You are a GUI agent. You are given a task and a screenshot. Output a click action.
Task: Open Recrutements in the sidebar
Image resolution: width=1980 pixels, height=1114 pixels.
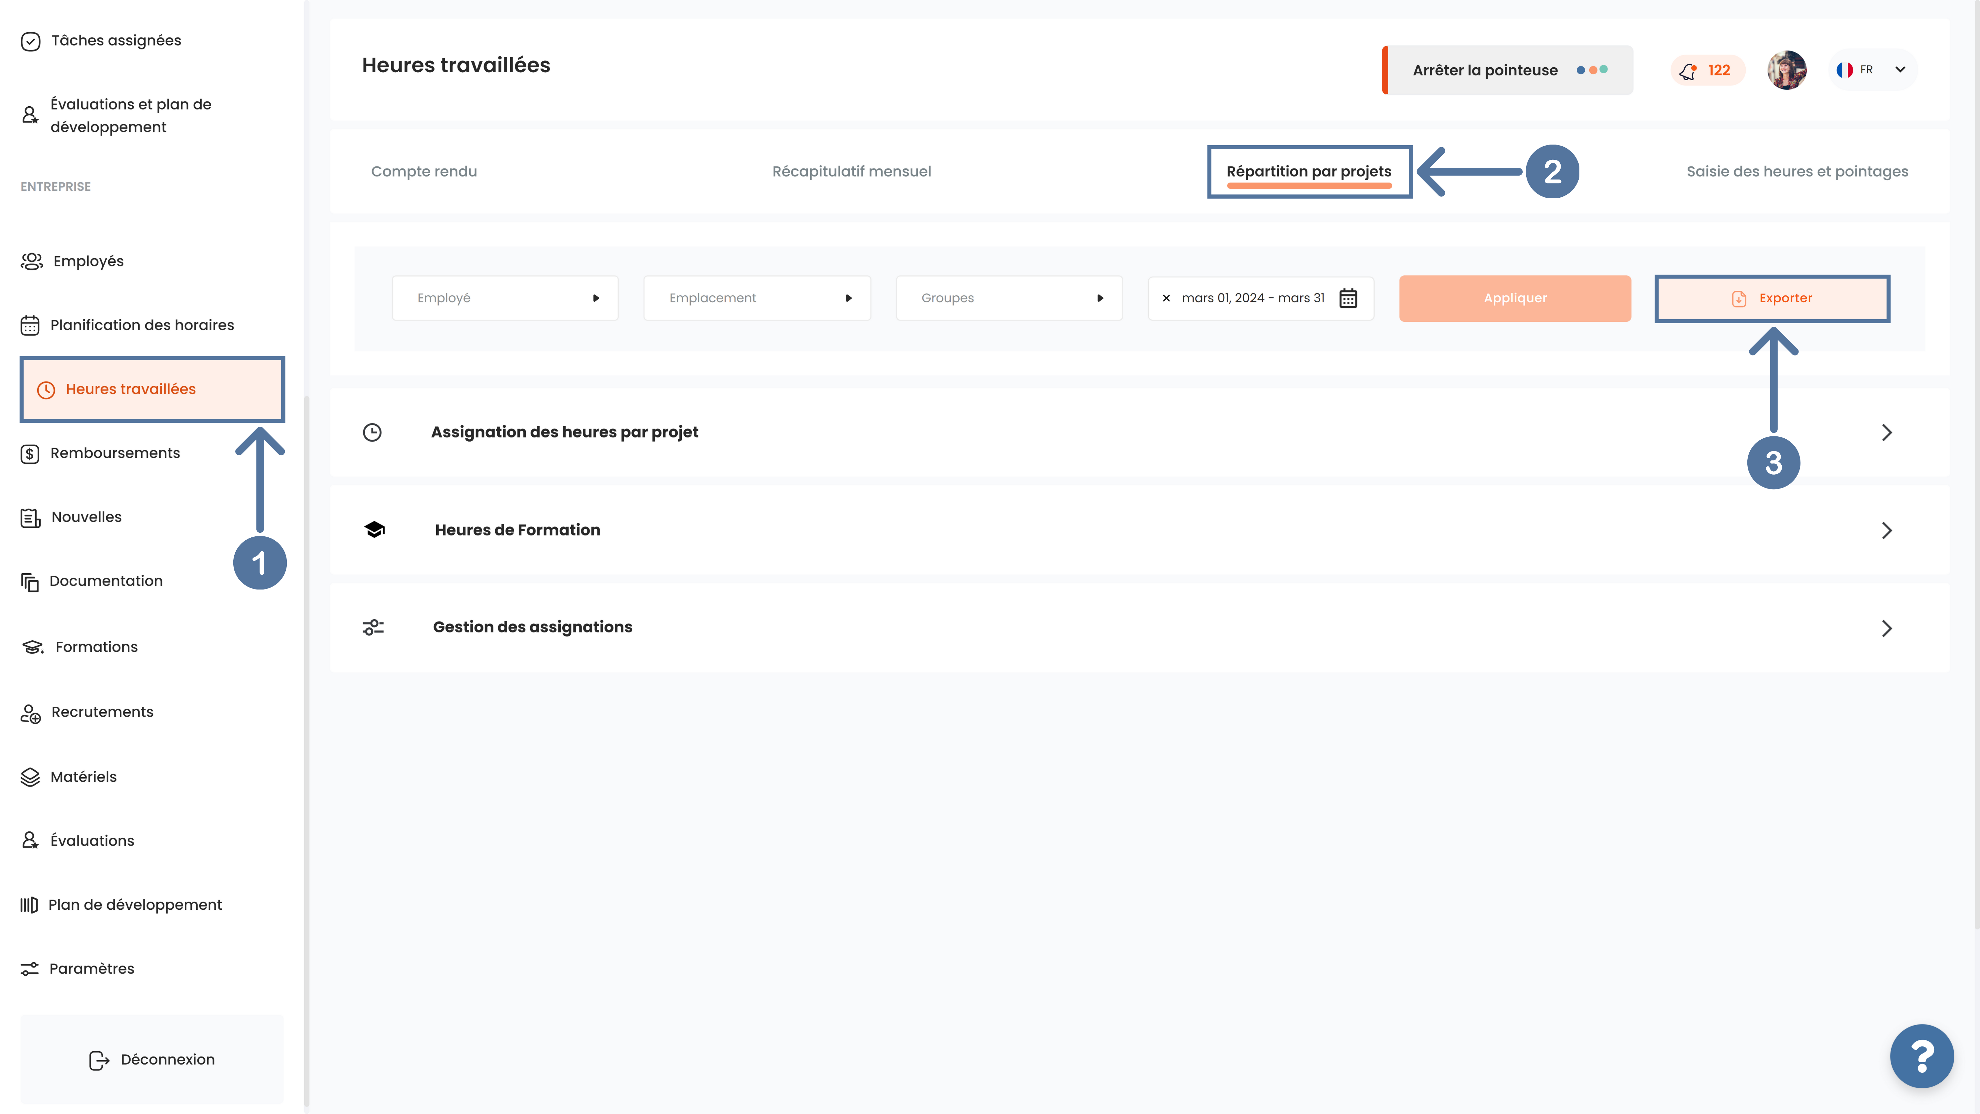click(x=102, y=713)
